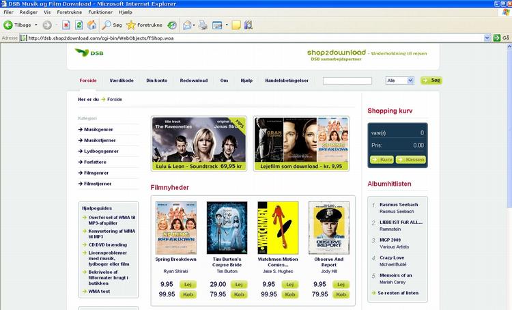Open Din konto page
This screenshot has width=512, height=310.
tap(157, 81)
